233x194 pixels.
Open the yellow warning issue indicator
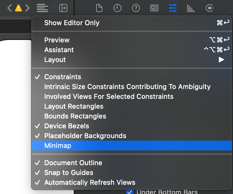(18, 8)
